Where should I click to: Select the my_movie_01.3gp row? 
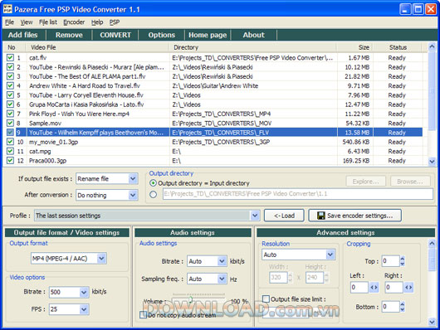(214, 142)
